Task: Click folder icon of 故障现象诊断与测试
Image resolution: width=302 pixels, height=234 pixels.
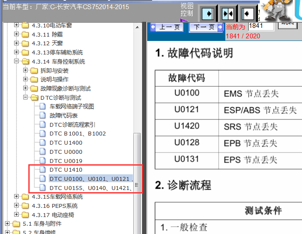Action: pyautogui.click(x=34, y=88)
